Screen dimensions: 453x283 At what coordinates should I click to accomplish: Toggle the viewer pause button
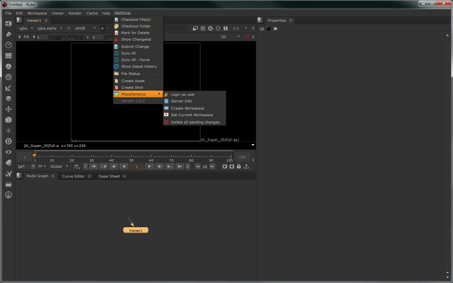click(226, 28)
